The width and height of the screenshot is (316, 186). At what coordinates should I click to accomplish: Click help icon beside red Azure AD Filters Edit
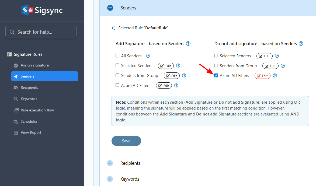(275, 76)
